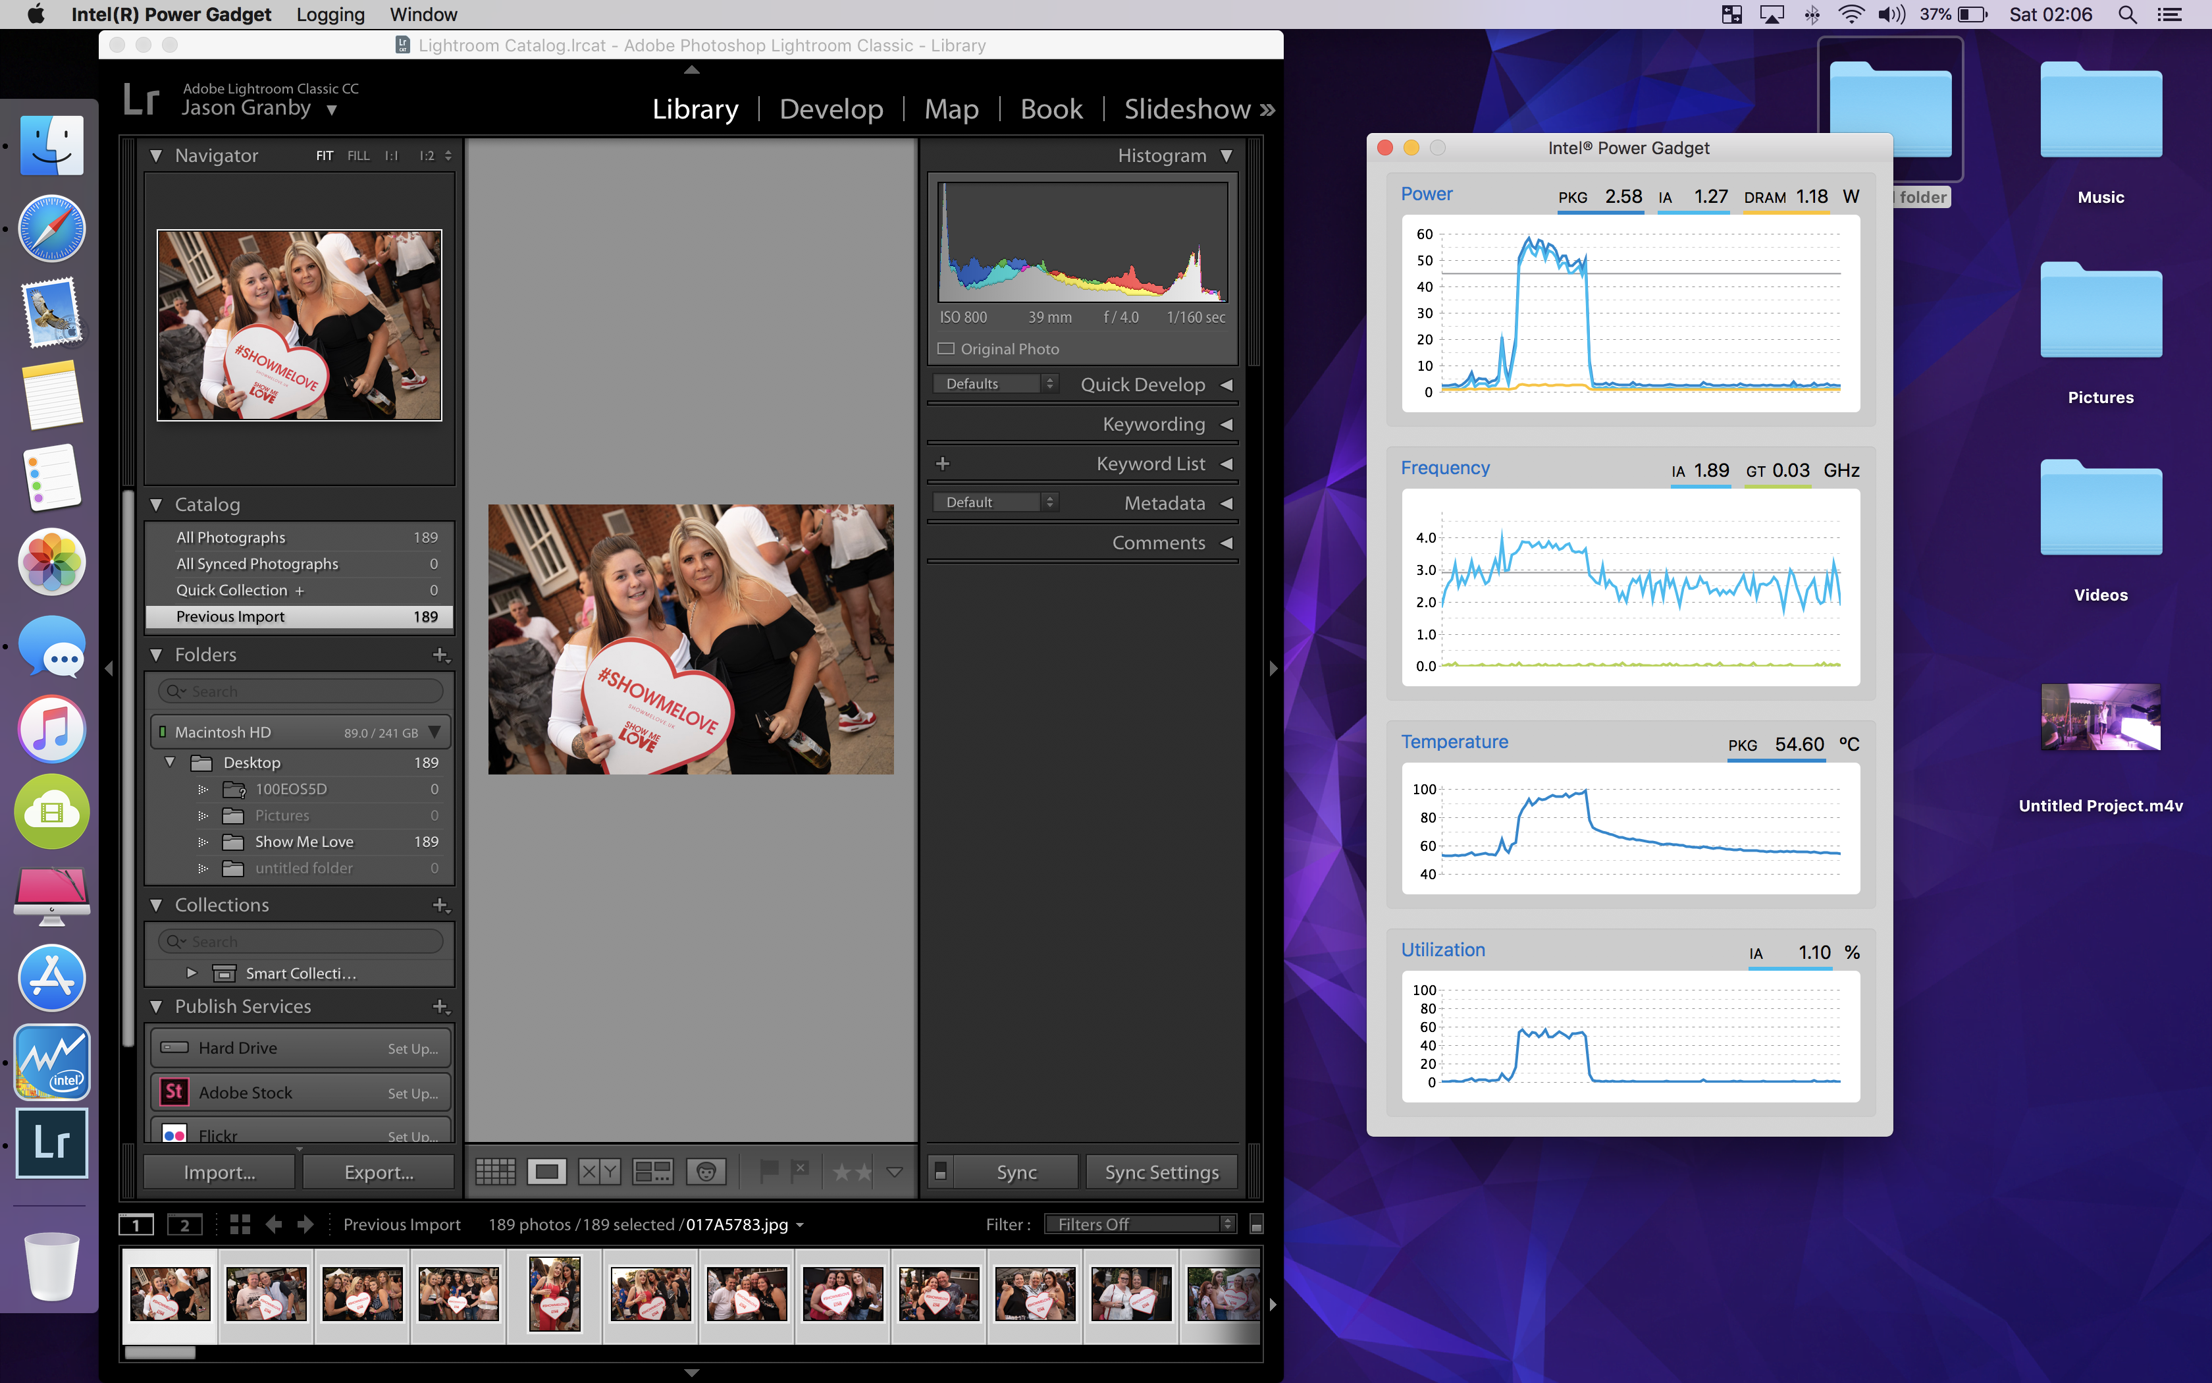This screenshot has width=2212, height=1383.
Task: Set Navigator zoom to FIT
Action: (325, 155)
